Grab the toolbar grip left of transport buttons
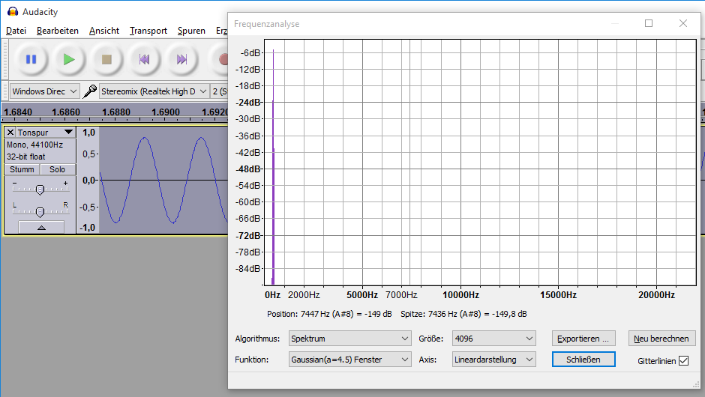 [x=5, y=59]
